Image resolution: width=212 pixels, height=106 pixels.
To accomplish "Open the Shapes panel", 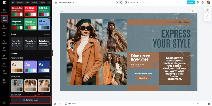I will pyautogui.click(x=4, y=42).
